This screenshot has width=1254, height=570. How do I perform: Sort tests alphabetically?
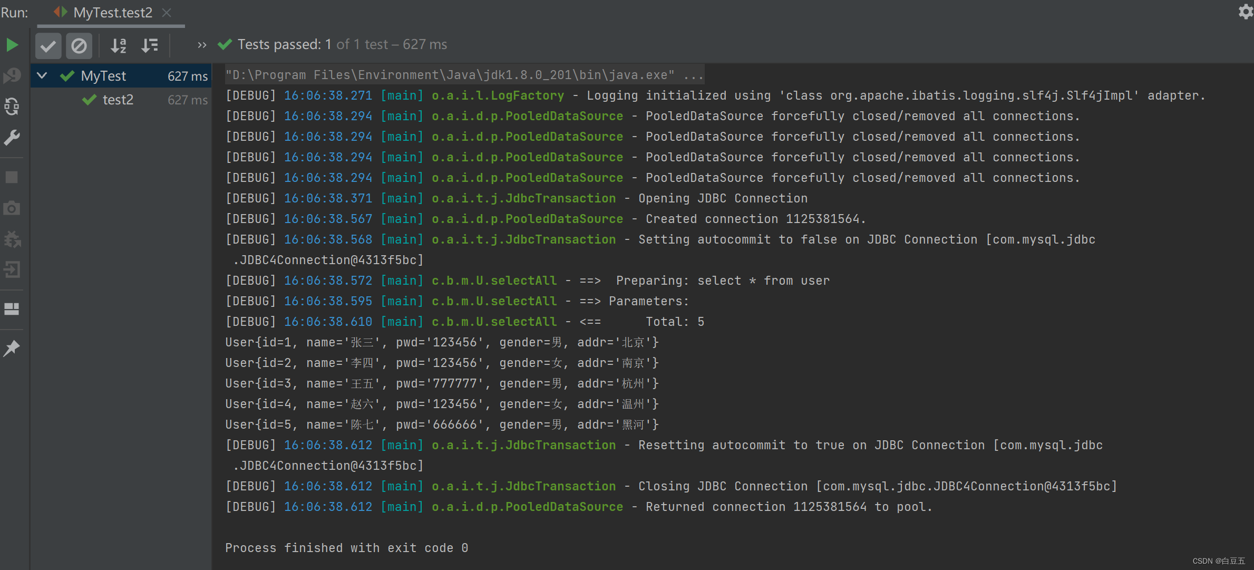pyautogui.click(x=119, y=45)
